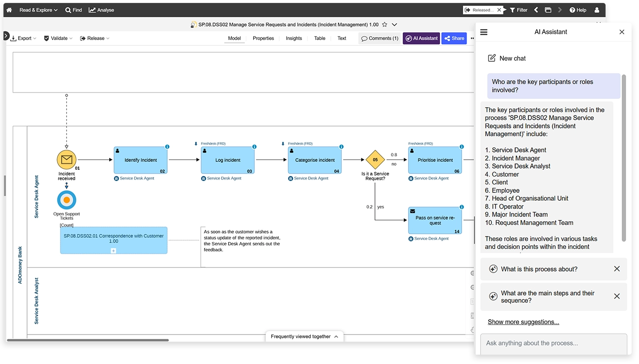Open the Insights tab
Viewport: 639px width, 364px height.
294,38
